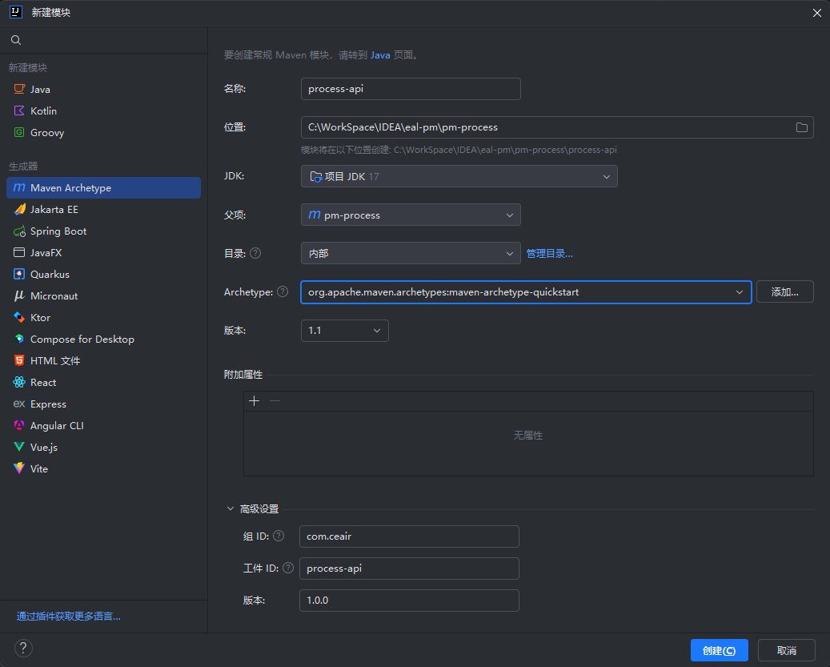Click the 名称 process-api field
The width and height of the screenshot is (830, 667).
(x=411, y=89)
